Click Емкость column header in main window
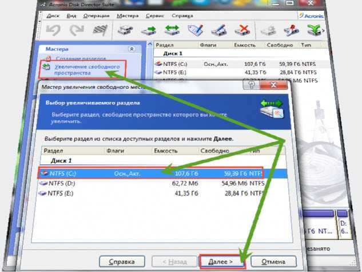 tap(245, 45)
